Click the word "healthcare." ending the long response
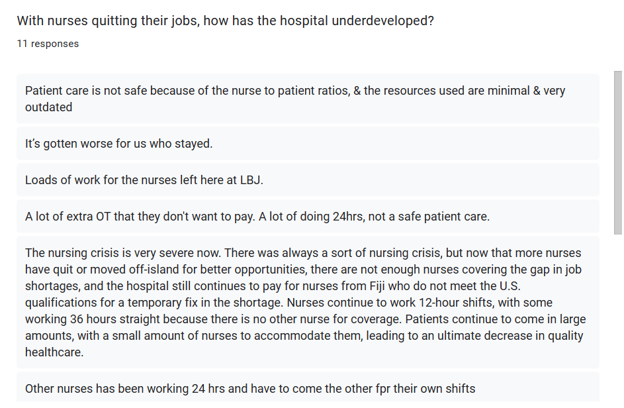The image size is (624, 408). point(54,352)
